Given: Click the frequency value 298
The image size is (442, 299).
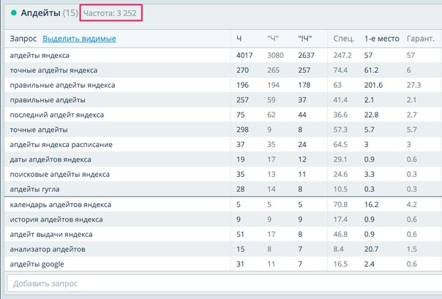Looking at the screenshot, I should (242, 130).
